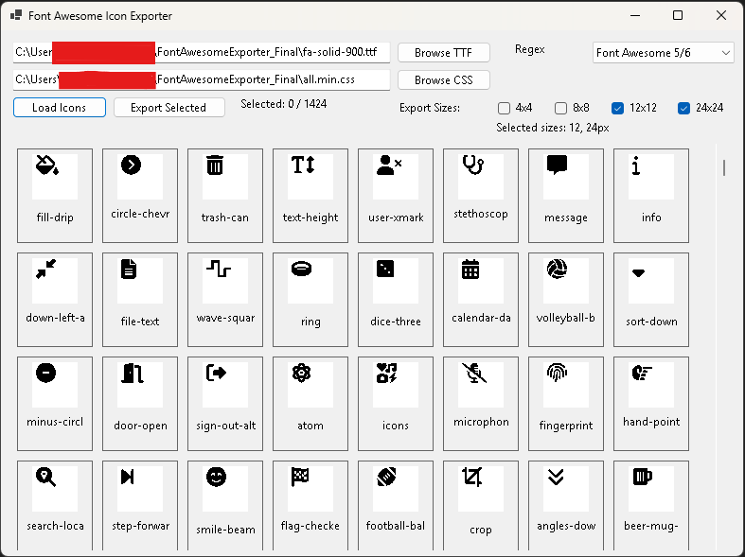This screenshot has height=557, width=745.
Task: Click the dice-three icon tile
Action: [x=396, y=299]
